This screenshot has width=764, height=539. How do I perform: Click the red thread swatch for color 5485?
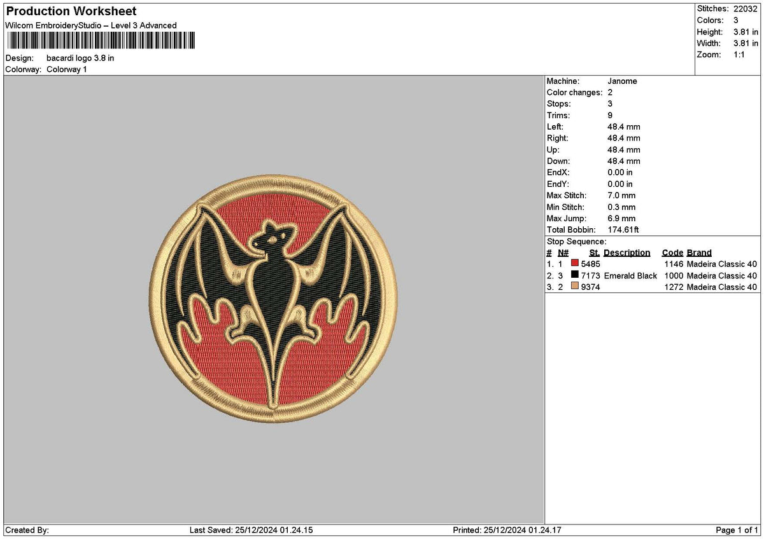(x=575, y=264)
